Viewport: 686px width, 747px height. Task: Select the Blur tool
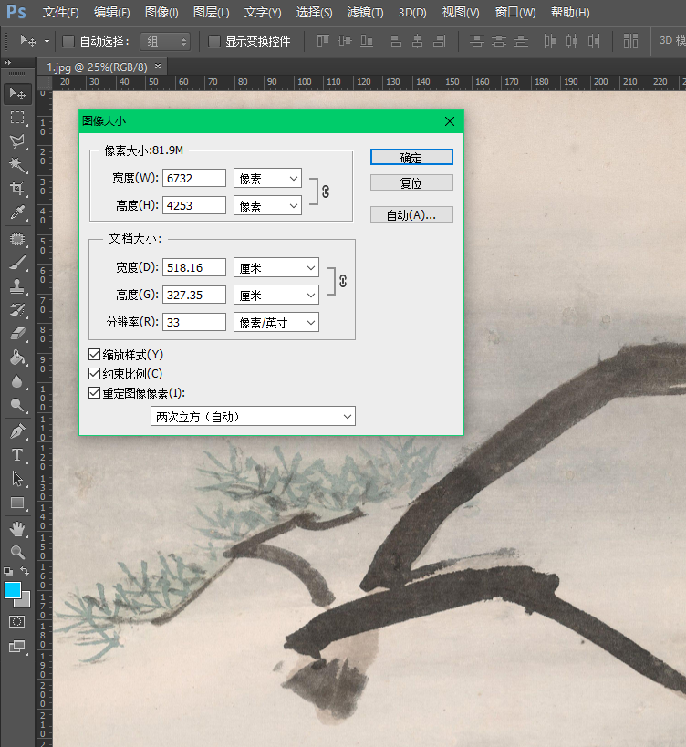(17, 381)
